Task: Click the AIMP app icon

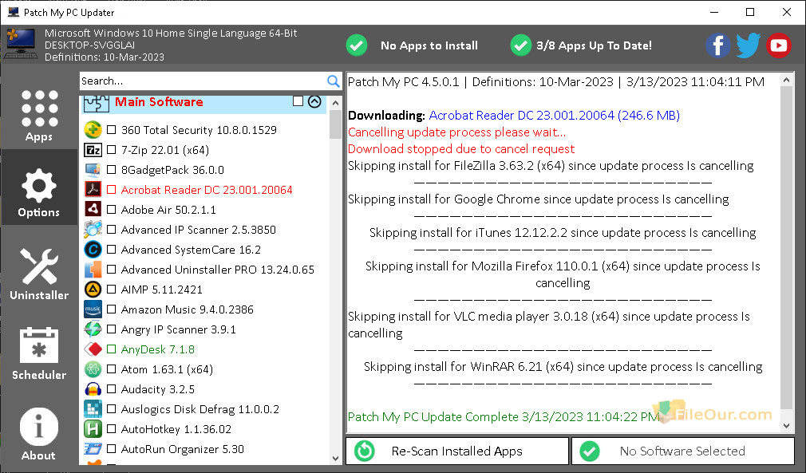Action: [93, 290]
